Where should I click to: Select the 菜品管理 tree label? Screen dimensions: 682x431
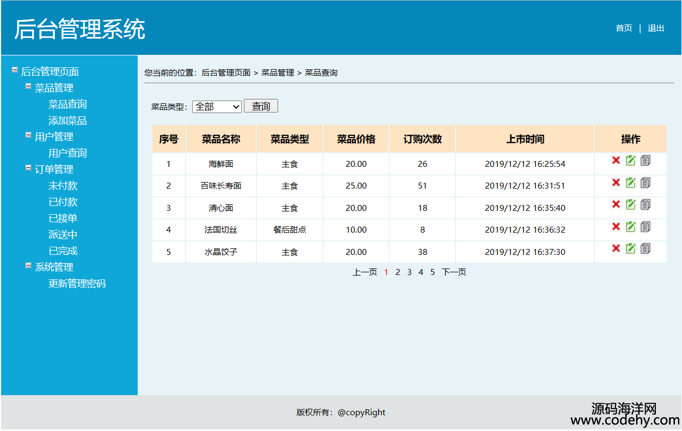click(54, 88)
